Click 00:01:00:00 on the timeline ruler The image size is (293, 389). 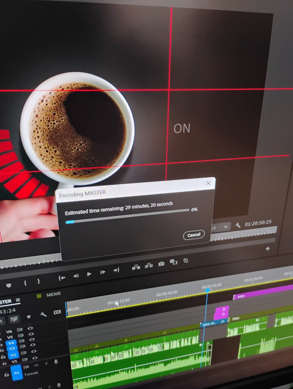pyautogui.click(x=253, y=279)
